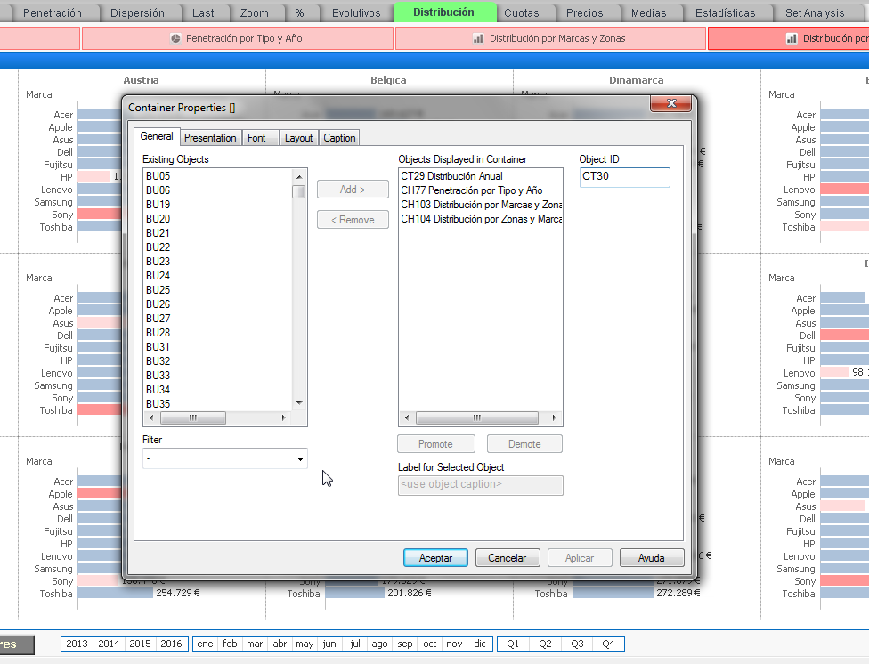Viewport: 869px width, 664px height.
Task: Open the Penetración sheet tab
Action: [53, 12]
